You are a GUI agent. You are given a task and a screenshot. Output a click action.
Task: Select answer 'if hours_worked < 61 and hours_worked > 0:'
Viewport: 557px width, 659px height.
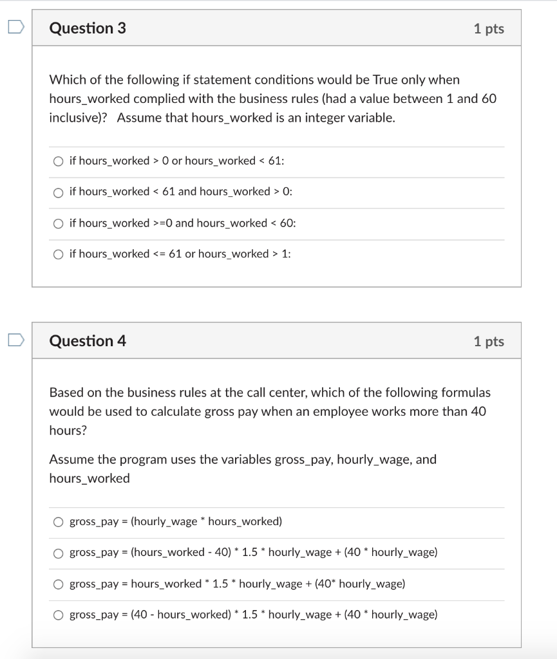(x=58, y=192)
